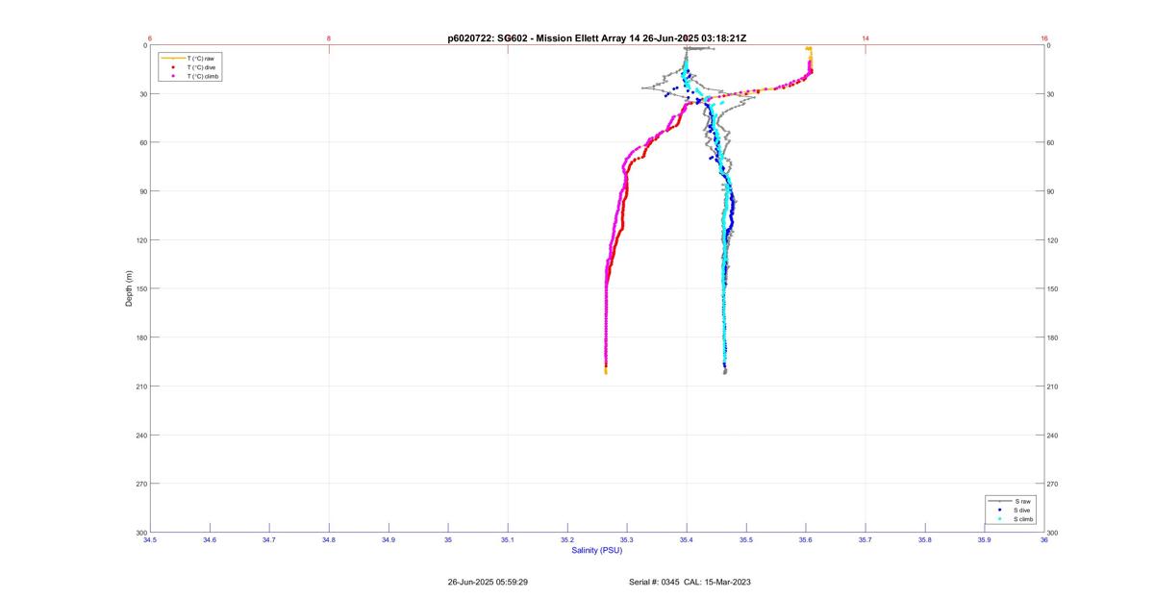This screenshot has width=1154, height=598.
Task: Click depth tick 210 on the right axis
Action: (x=1052, y=386)
